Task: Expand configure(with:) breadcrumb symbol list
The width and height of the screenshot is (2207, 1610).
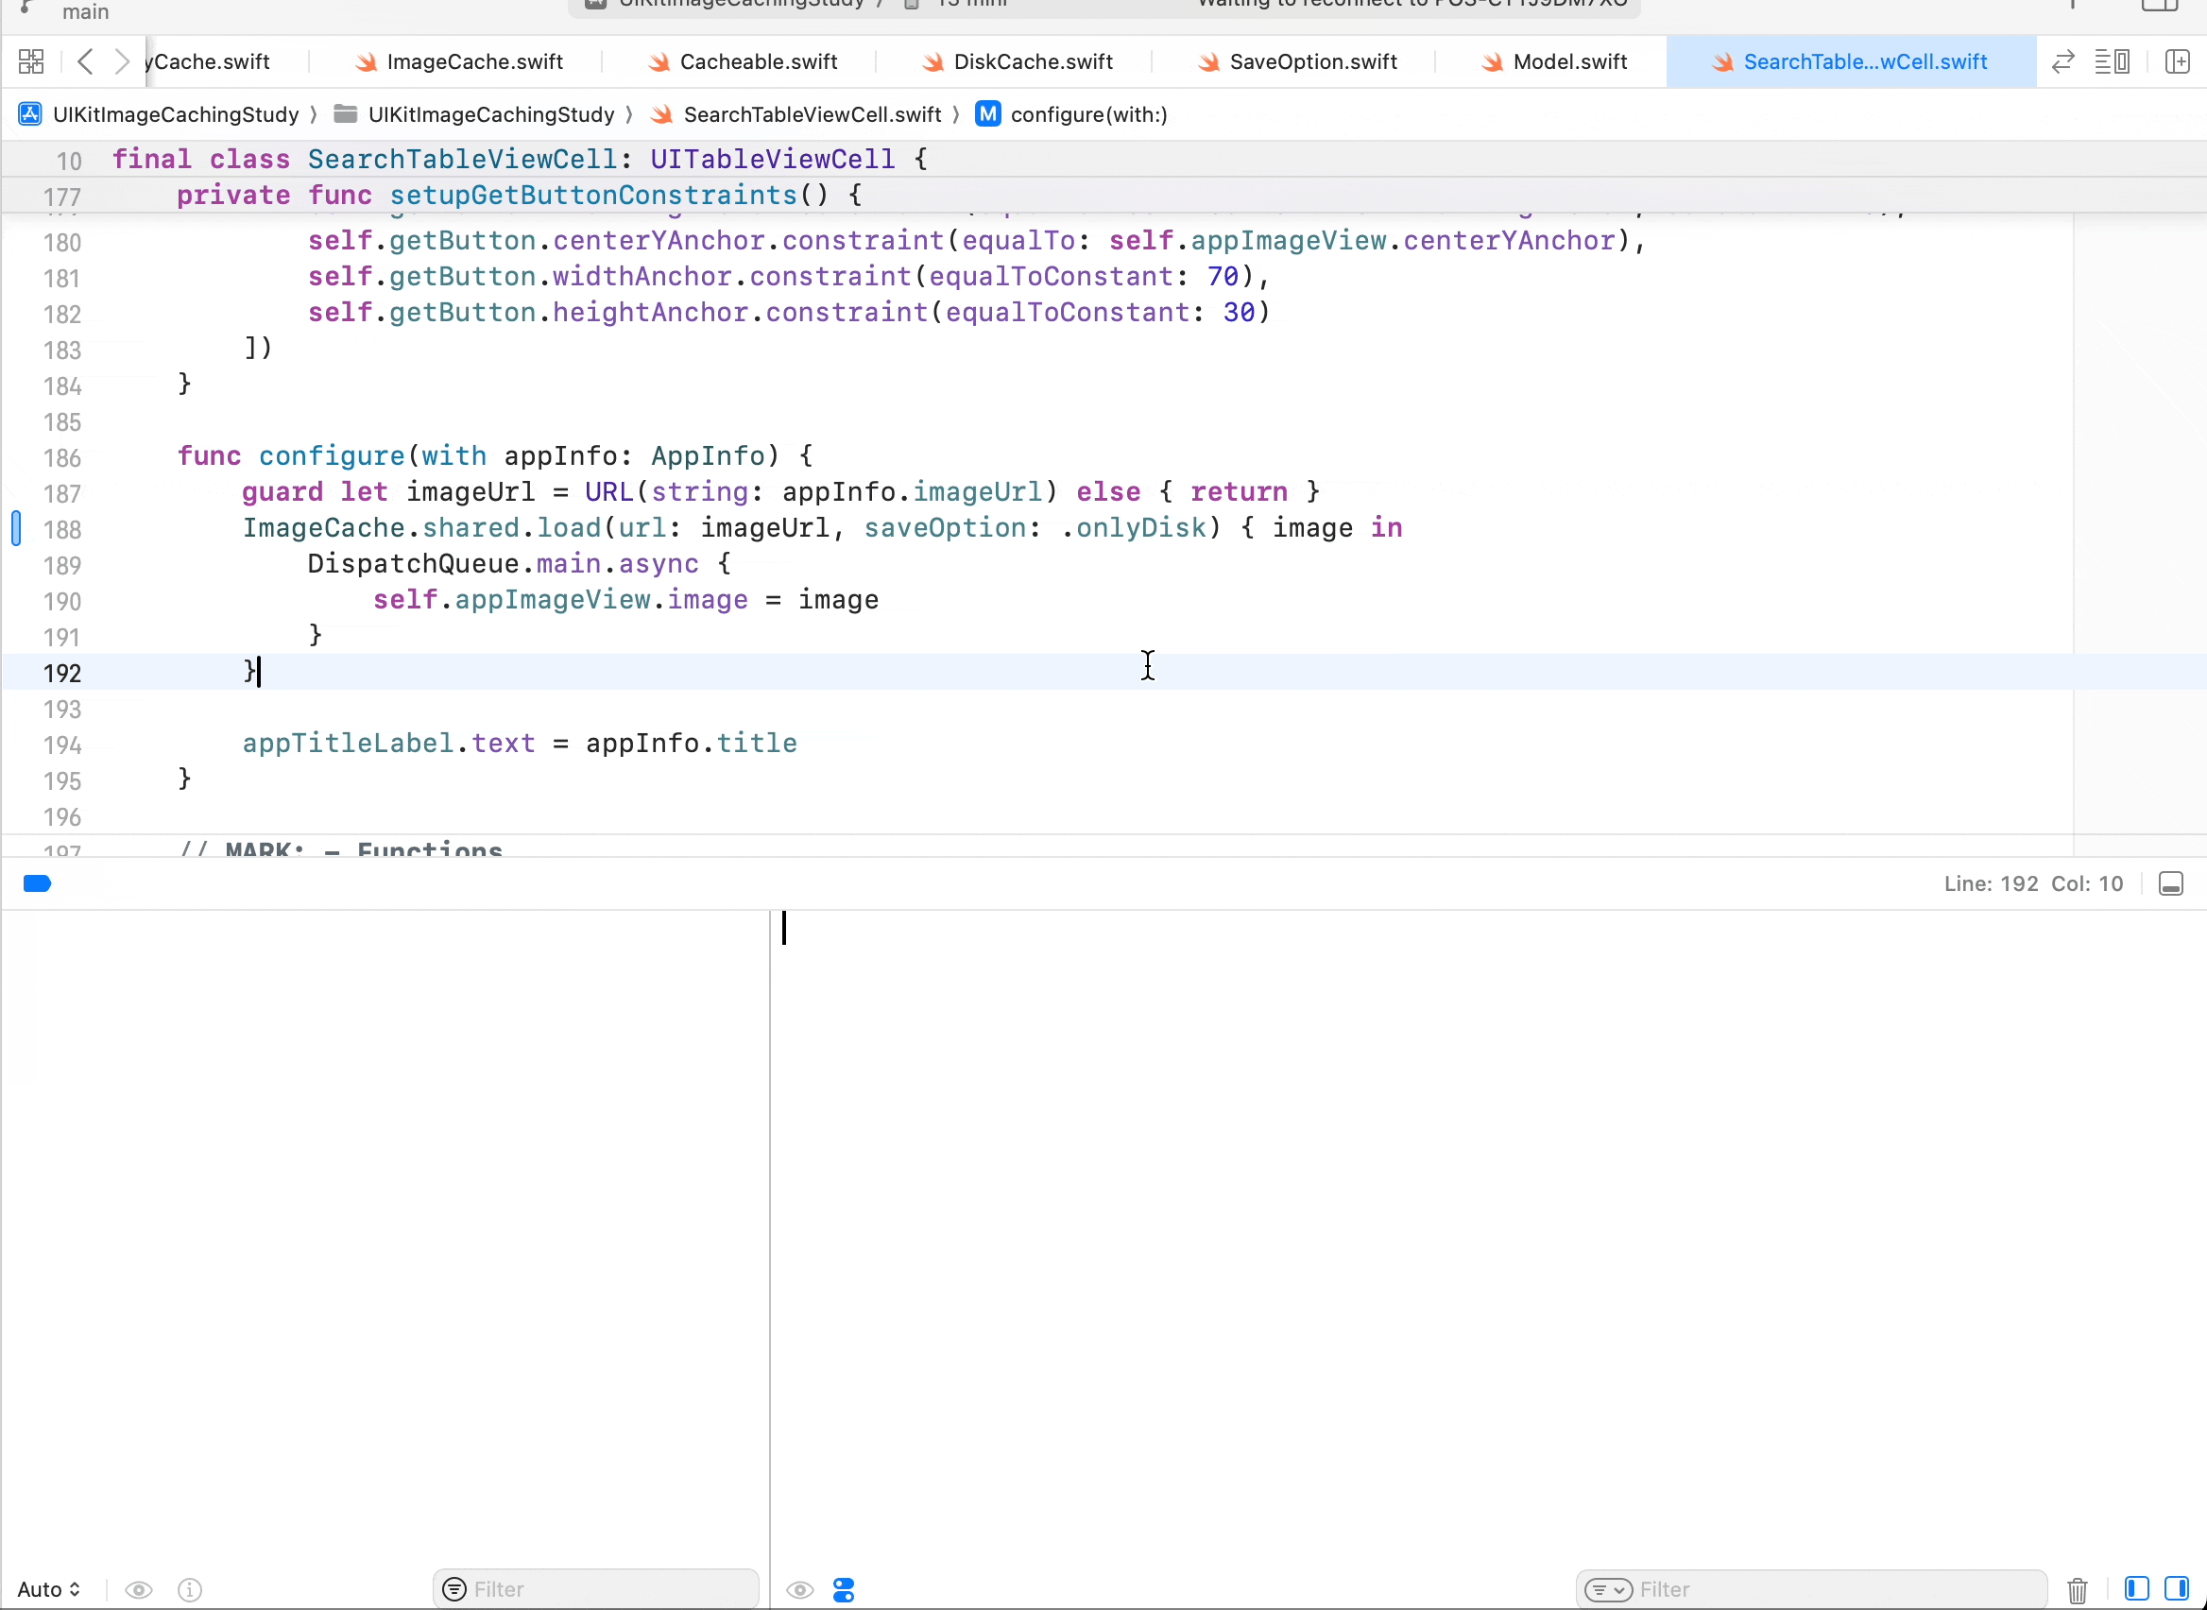Action: tap(1088, 115)
